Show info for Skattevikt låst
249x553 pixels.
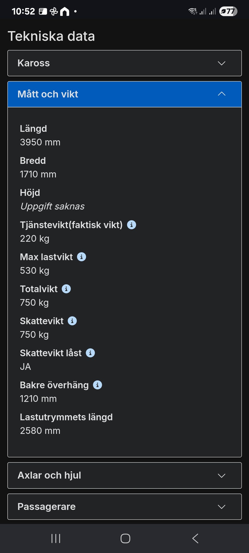[90, 353]
